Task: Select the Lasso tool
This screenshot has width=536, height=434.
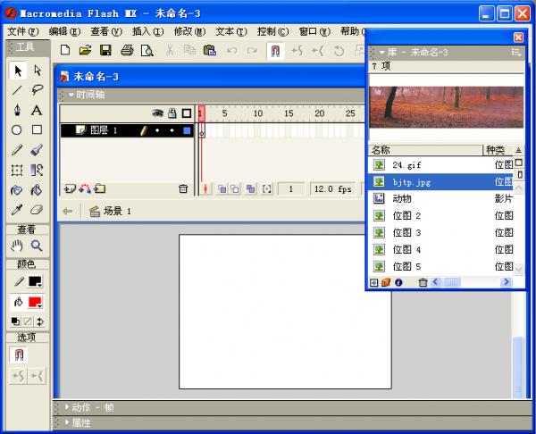Action: (x=37, y=90)
